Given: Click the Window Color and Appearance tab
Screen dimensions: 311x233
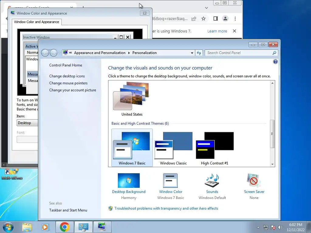Looking at the screenshot, I should [36, 22].
